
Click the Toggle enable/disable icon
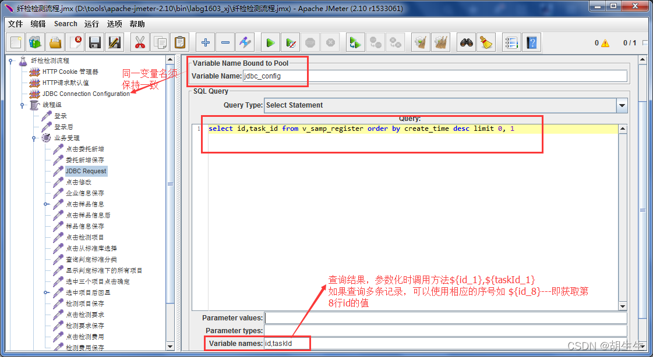click(245, 42)
